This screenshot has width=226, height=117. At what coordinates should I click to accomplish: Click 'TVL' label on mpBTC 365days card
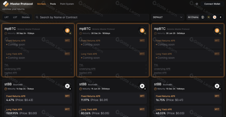[x=156, y=65]
